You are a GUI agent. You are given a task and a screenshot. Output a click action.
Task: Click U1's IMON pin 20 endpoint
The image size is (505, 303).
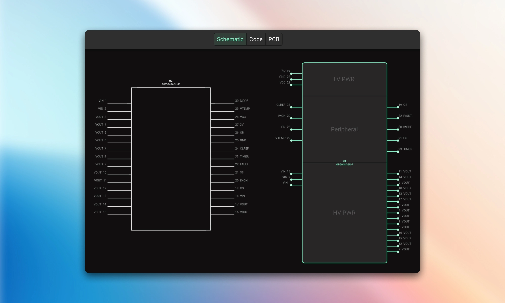point(291,118)
